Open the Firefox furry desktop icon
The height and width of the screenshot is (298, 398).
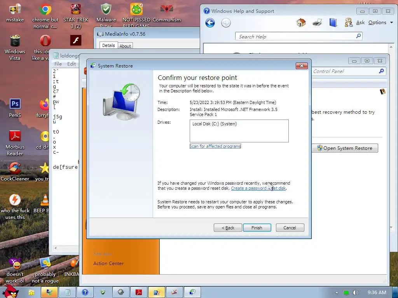coord(43,108)
